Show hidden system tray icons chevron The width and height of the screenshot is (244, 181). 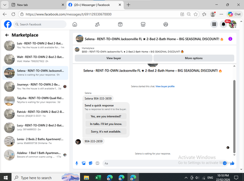[x=186, y=178]
